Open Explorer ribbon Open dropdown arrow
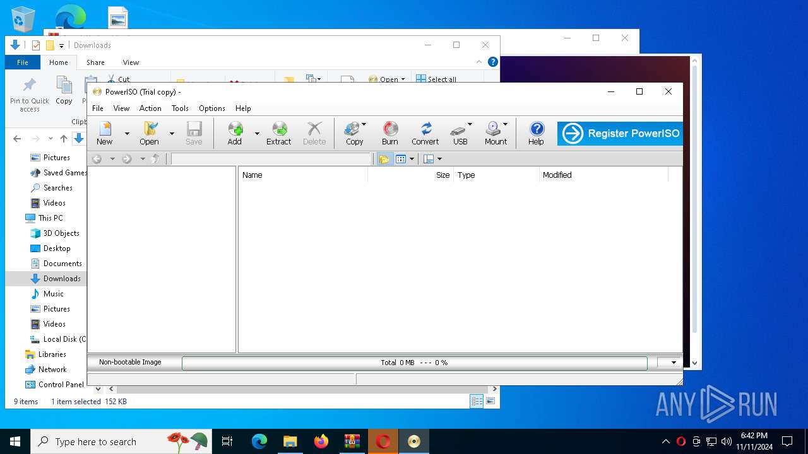The image size is (808, 454). pyautogui.click(x=403, y=79)
